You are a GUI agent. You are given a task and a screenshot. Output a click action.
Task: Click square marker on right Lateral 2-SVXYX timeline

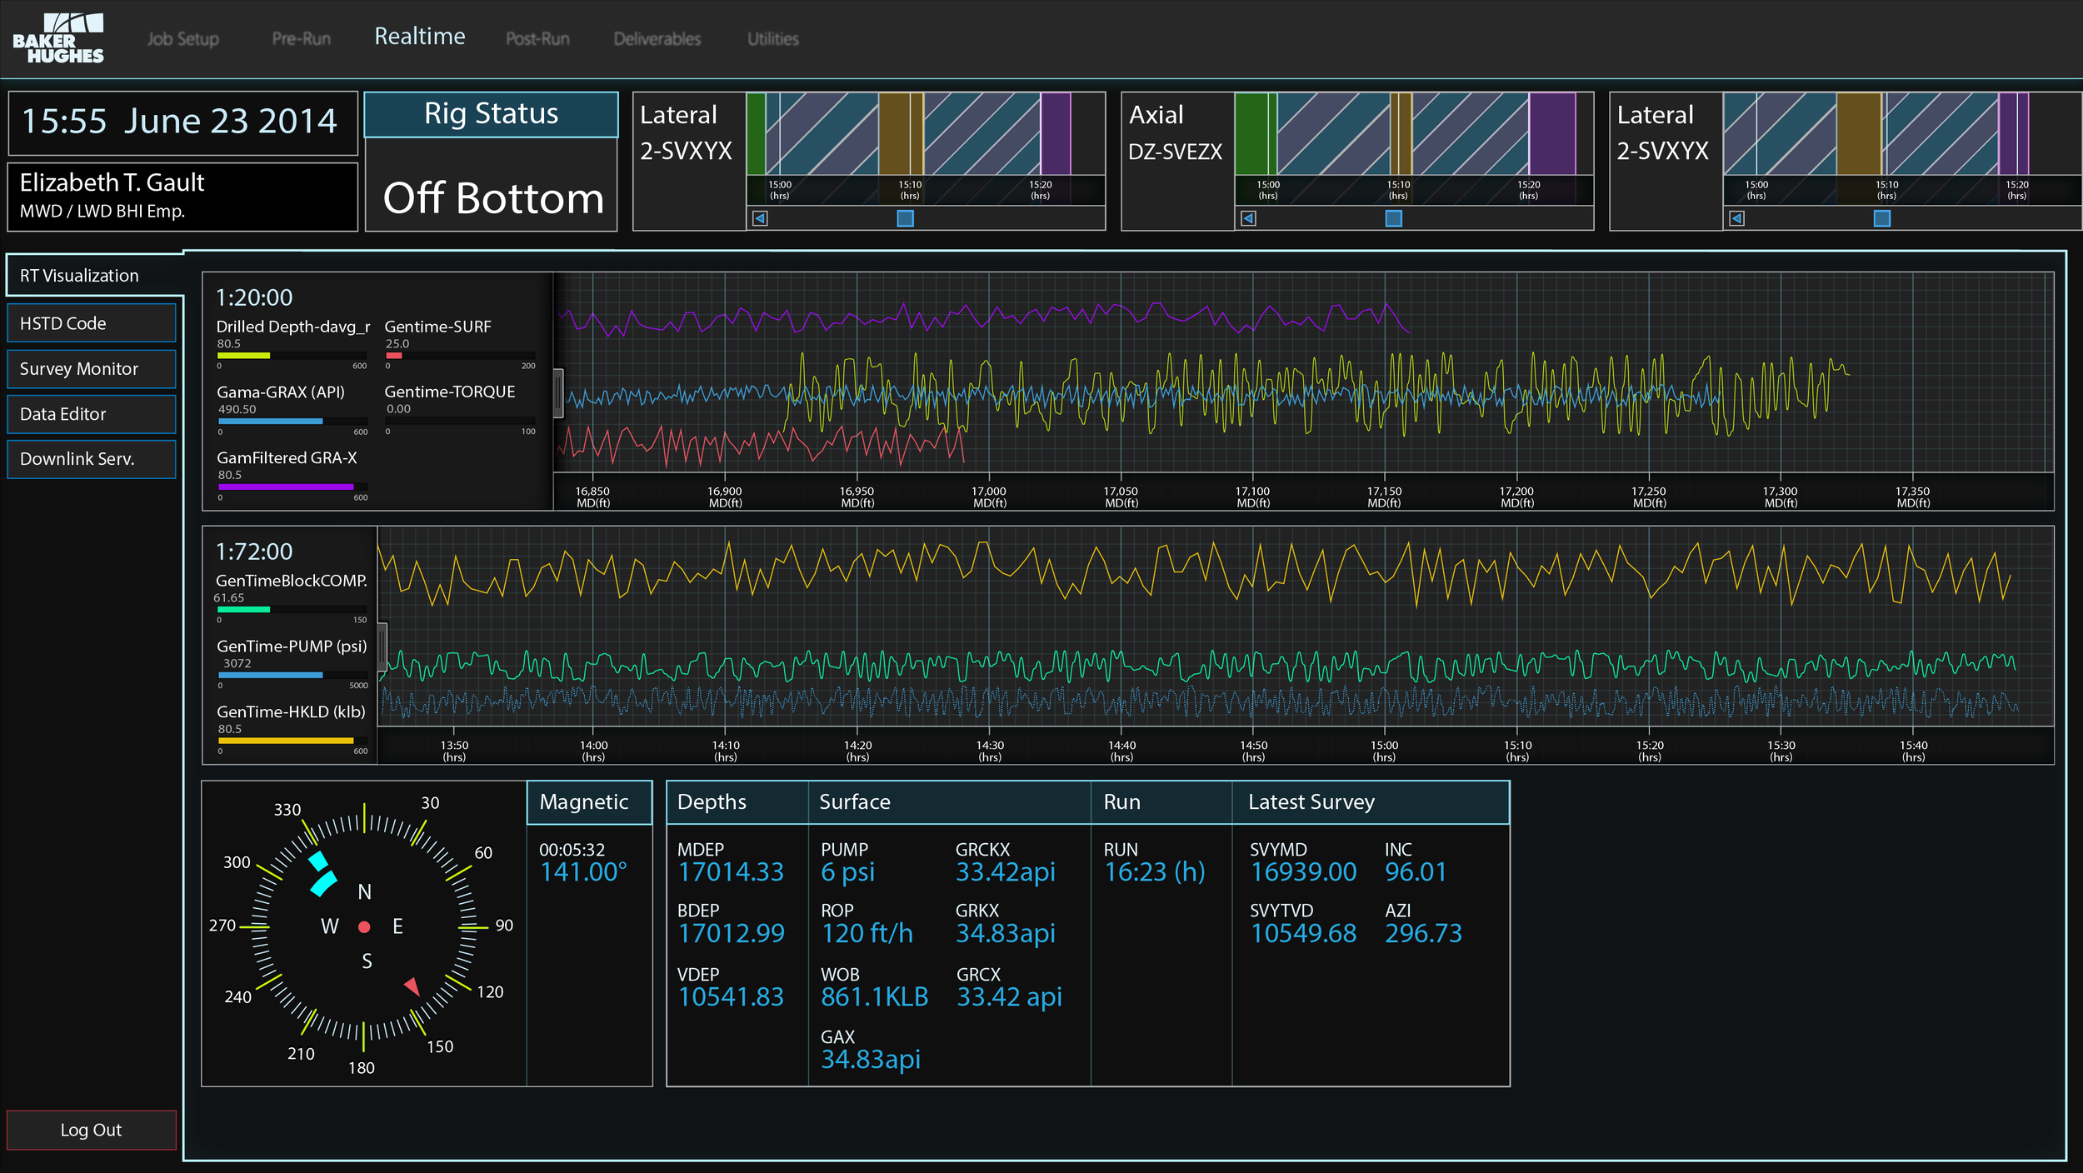tap(1882, 218)
